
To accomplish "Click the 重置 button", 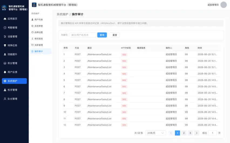I will 115,35.
